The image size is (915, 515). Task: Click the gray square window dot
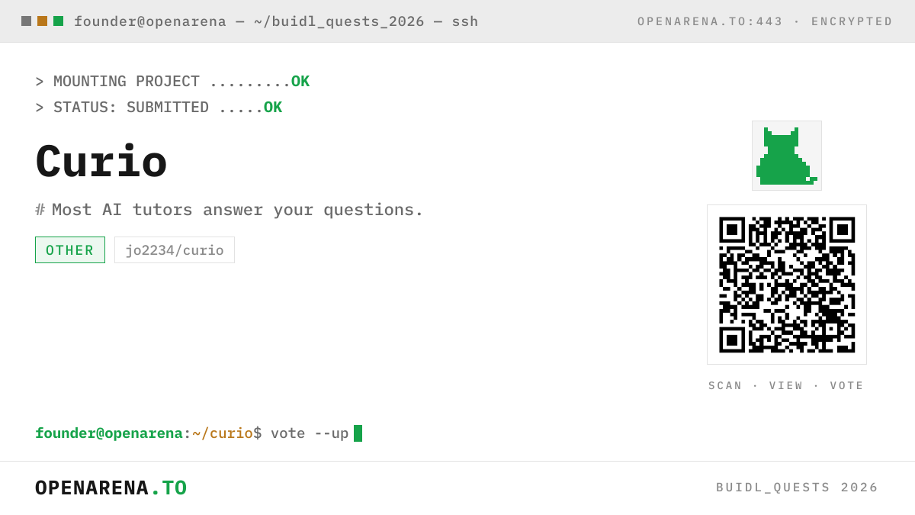(26, 21)
